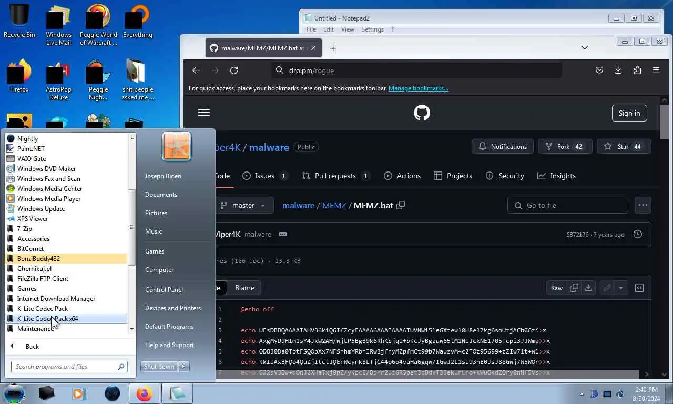
Task: Expand the 7-Zip program folder
Action: click(66, 229)
